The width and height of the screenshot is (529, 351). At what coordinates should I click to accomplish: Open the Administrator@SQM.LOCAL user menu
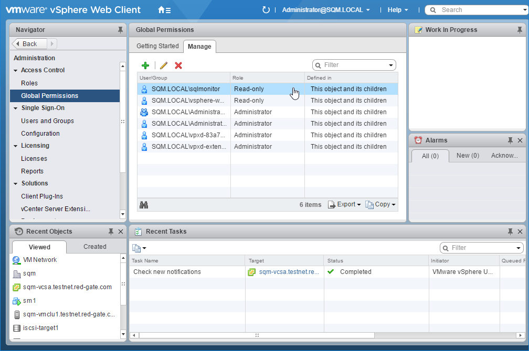pos(325,10)
